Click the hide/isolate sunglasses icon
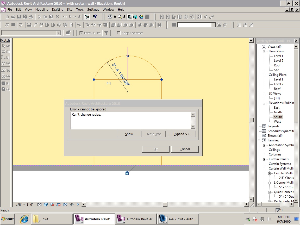 point(71,205)
